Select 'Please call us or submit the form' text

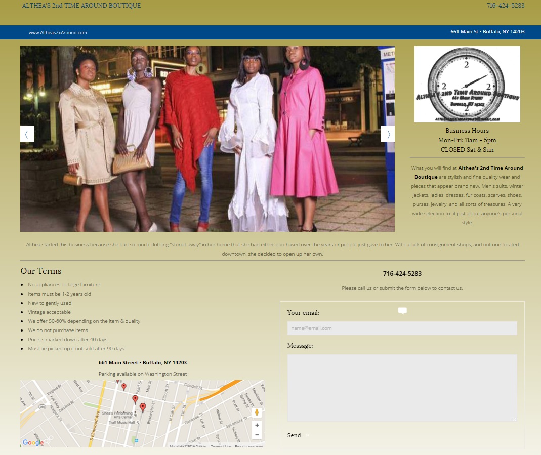point(402,288)
